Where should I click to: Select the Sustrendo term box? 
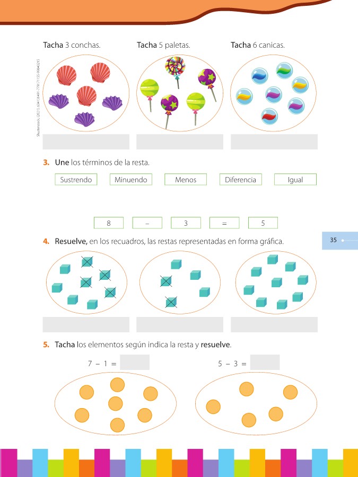click(76, 180)
